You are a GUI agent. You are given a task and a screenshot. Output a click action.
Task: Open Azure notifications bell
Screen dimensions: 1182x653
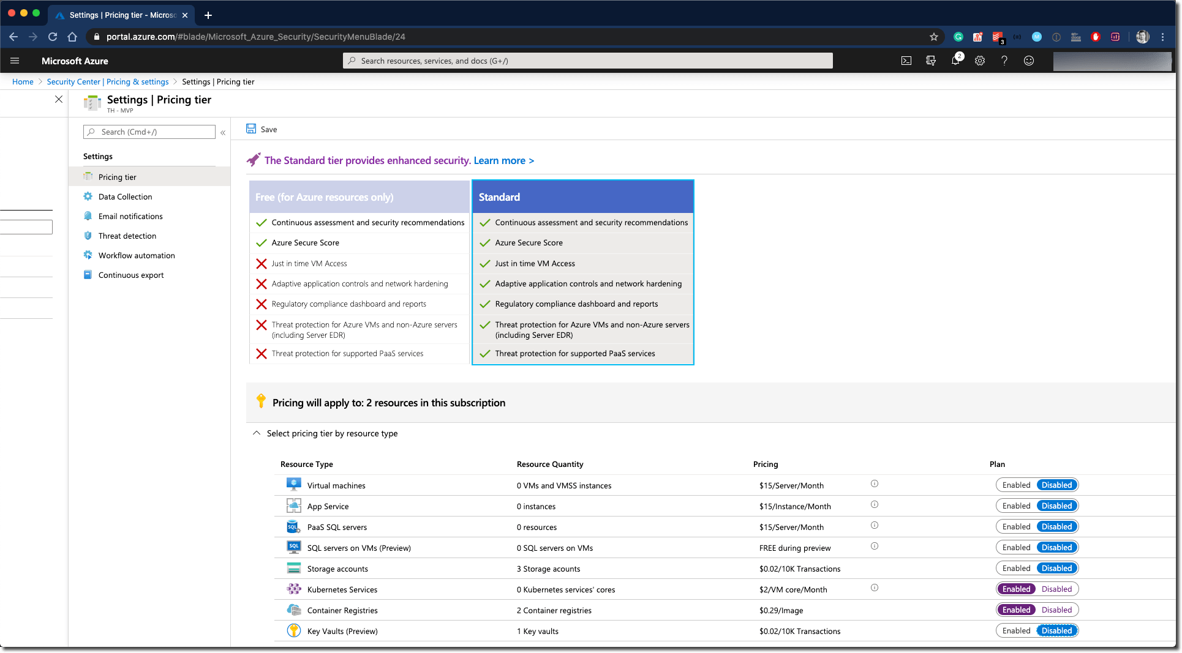(x=955, y=61)
